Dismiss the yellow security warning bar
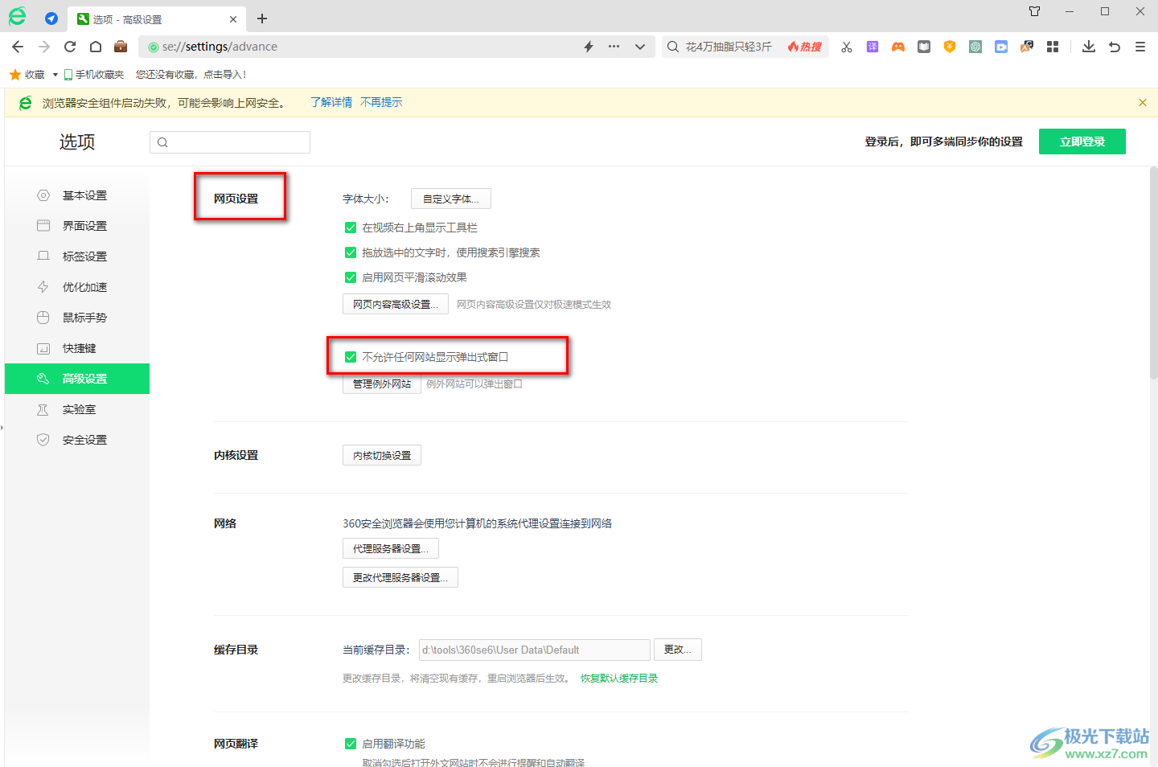Image resolution: width=1158 pixels, height=767 pixels. point(1143,102)
